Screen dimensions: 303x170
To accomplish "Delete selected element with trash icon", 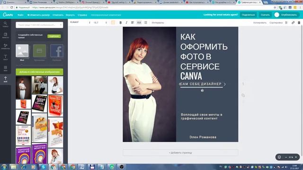I will pyautogui.click(x=299, y=23).
